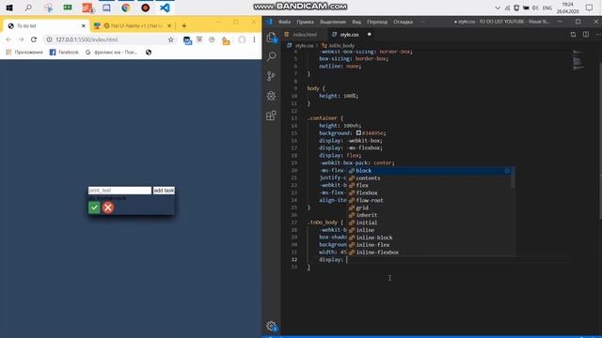Click the #34495e color swatch in the code
602x338 pixels.
358,133
